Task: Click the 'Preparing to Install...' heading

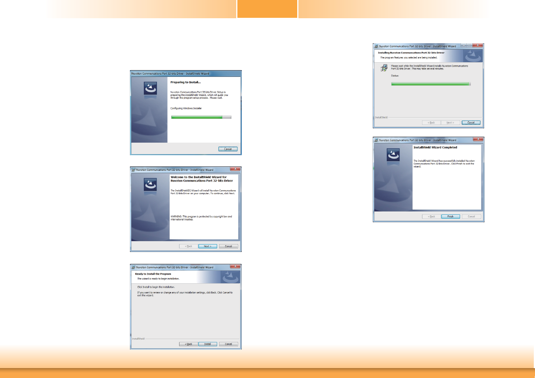Action: click(x=185, y=82)
